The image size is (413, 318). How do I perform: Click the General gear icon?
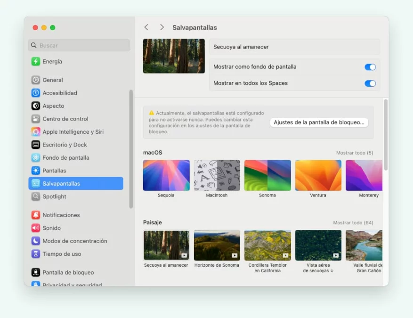coord(36,80)
